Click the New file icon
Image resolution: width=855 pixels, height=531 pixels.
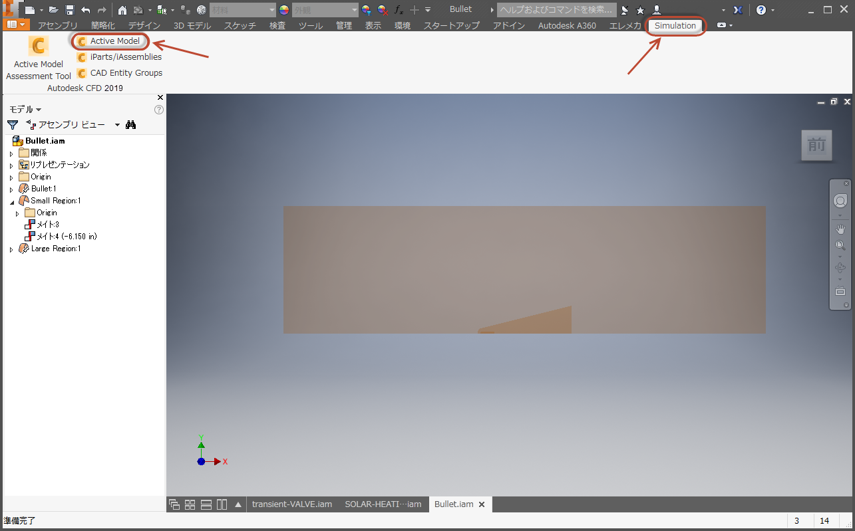coord(29,10)
